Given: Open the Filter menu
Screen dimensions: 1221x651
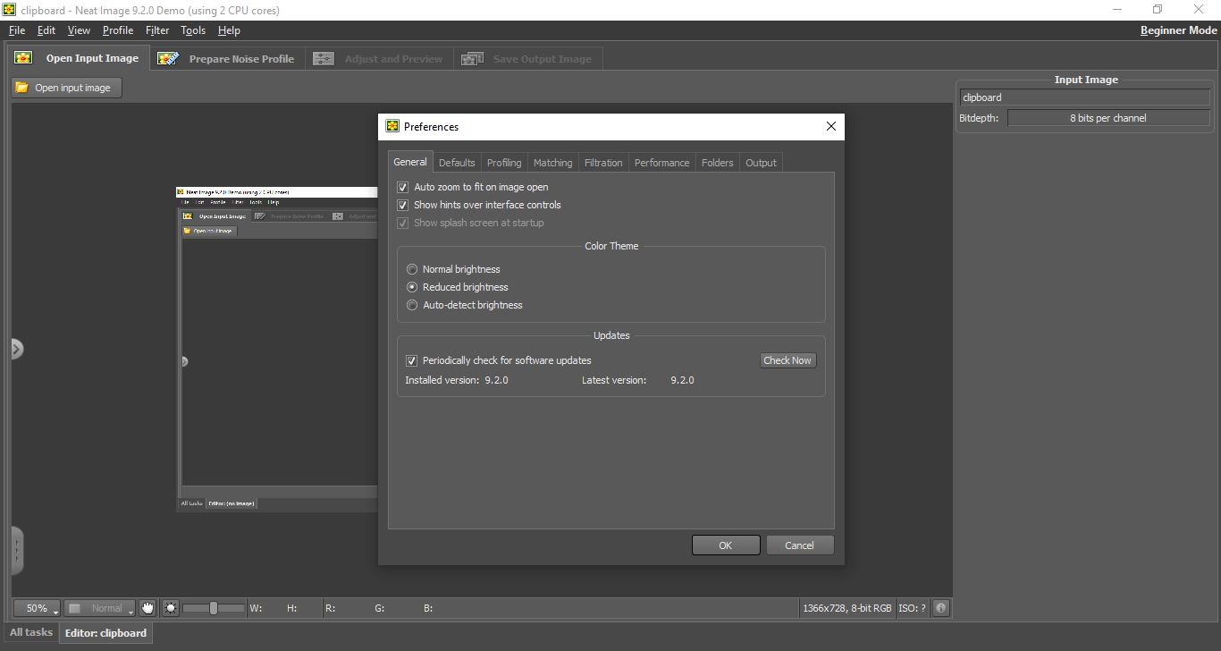Looking at the screenshot, I should (157, 30).
